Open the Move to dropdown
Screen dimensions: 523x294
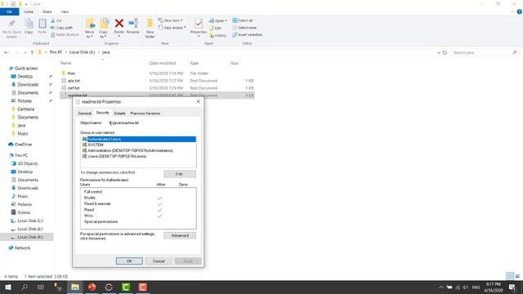tap(90, 29)
